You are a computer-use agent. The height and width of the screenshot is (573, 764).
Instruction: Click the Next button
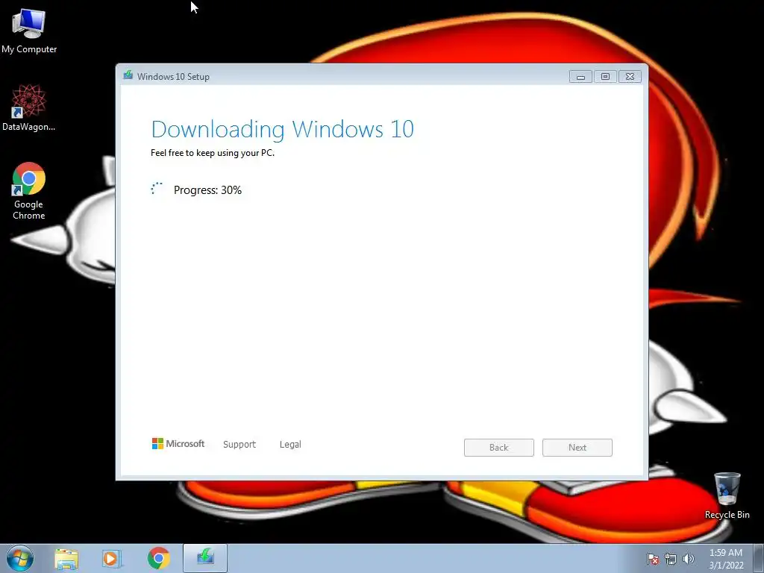(577, 448)
